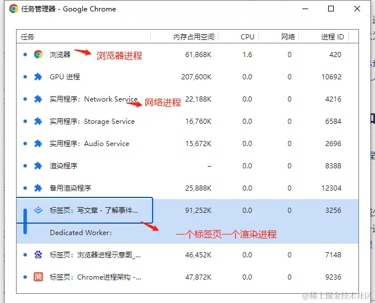Select 实用程序: Audio Service task
375x303 pixels.
(89, 143)
